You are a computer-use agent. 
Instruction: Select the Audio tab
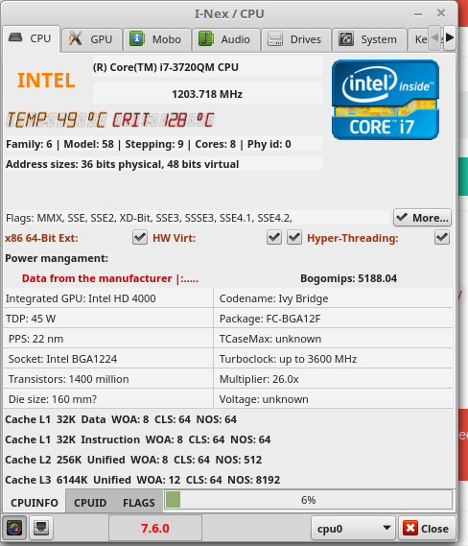click(226, 39)
